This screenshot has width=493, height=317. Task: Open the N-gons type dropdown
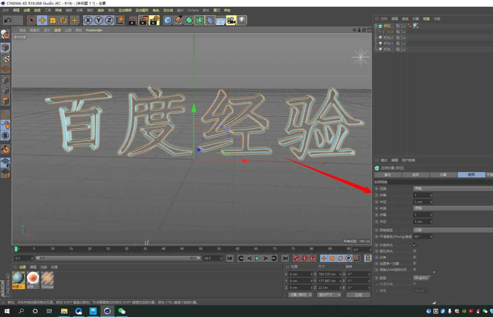tap(422, 278)
